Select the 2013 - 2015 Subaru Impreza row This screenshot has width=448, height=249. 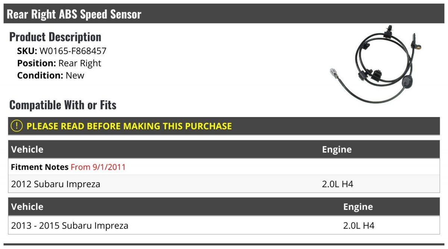tap(224, 226)
